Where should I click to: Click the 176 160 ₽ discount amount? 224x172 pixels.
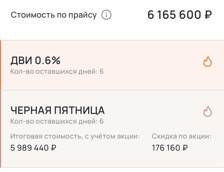coord(170,148)
